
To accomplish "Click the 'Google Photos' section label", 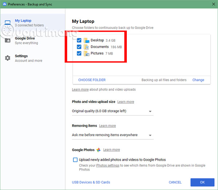I will coord(83,150).
